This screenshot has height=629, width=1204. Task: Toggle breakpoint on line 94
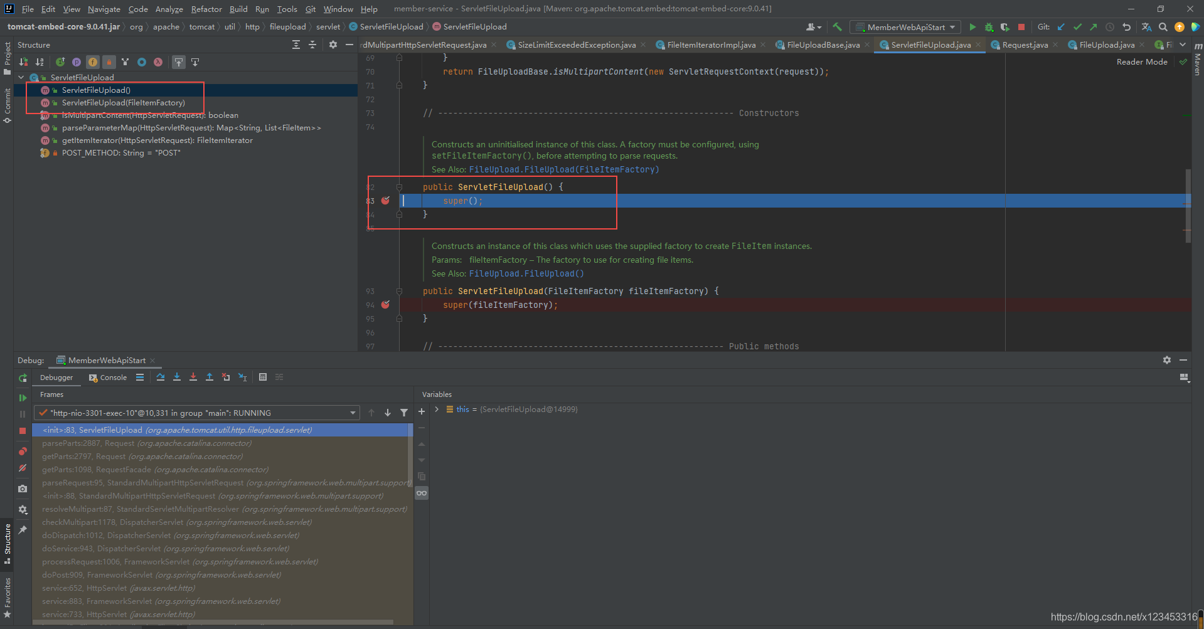click(x=386, y=305)
